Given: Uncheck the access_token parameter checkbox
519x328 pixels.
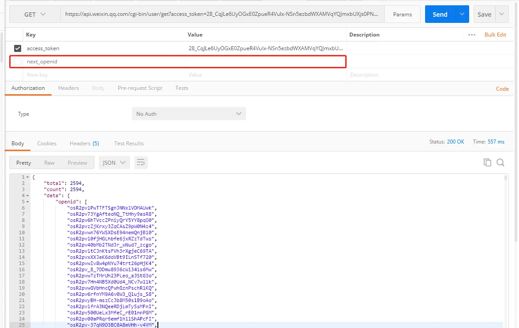Looking at the screenshot, I should point(18,48).
